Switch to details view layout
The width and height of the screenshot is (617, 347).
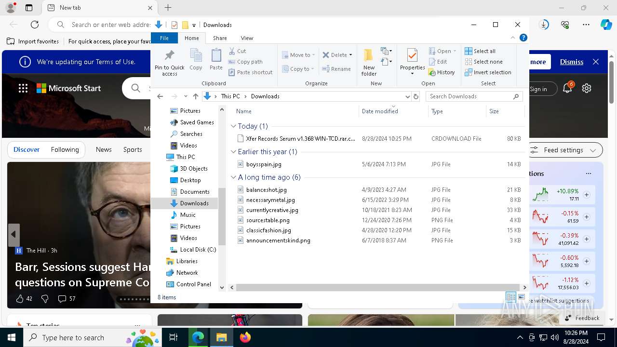(x=511, y=297)
